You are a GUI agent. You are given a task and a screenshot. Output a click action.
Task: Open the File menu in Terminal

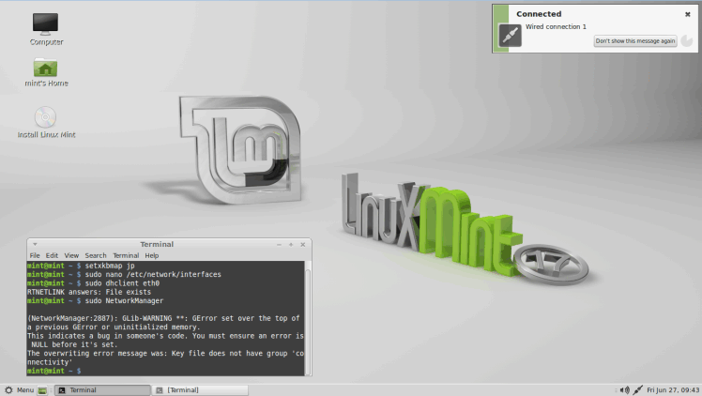click(35, 255)
